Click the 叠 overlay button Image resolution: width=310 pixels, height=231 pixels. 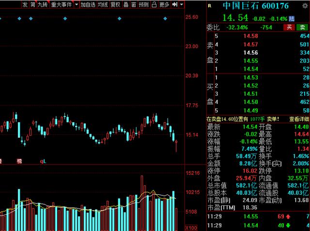point(126,4)
